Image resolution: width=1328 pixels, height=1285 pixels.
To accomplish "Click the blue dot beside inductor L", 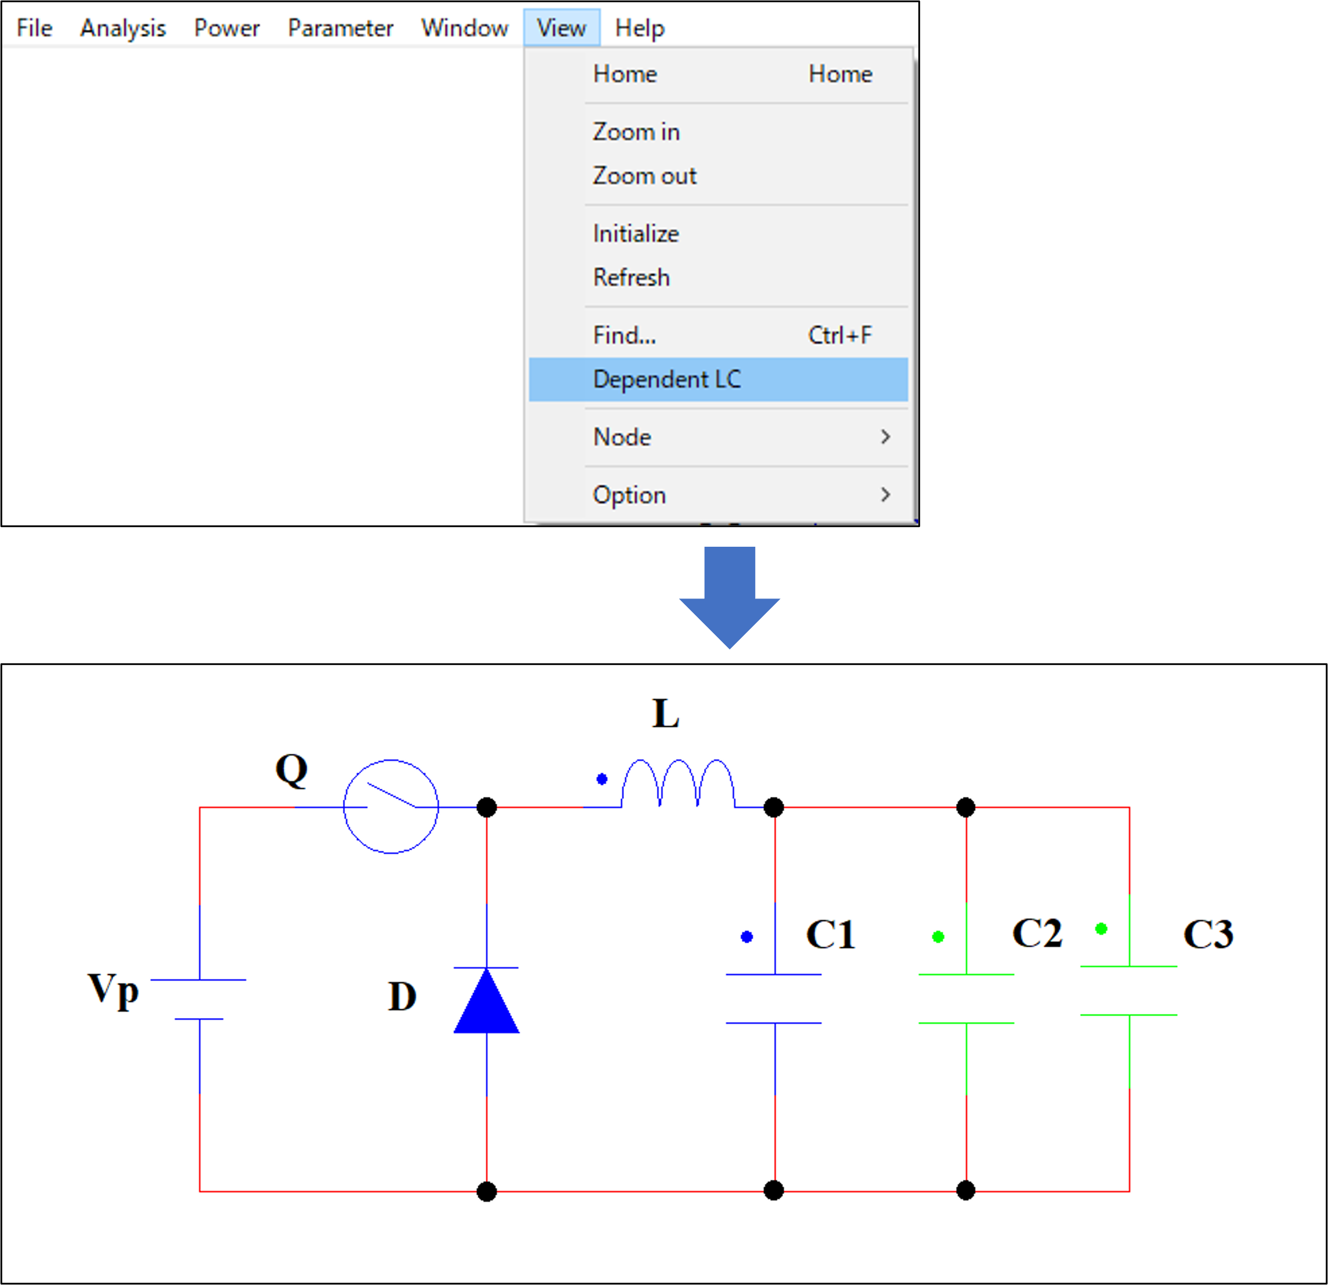I will coord(602,779).
